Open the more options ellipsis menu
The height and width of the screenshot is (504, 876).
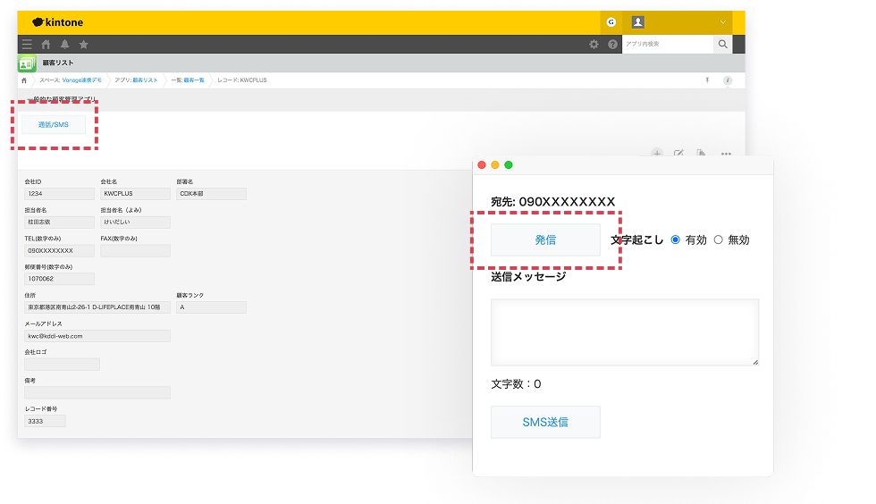point(726,154)
